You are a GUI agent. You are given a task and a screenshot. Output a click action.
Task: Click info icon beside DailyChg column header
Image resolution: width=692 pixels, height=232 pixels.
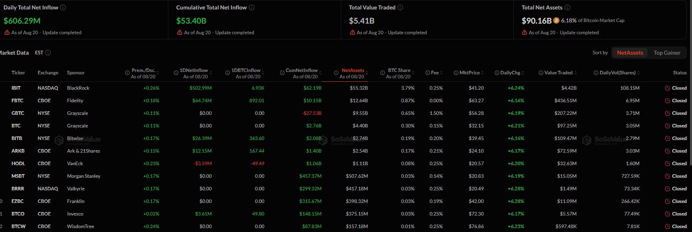tap(497, 73)
